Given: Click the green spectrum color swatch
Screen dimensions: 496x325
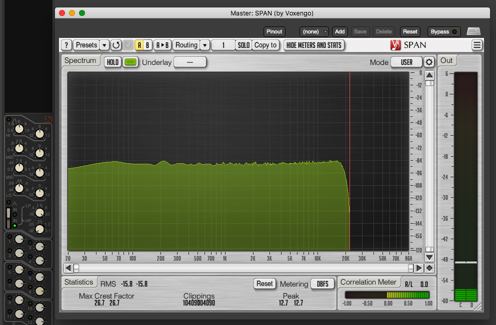Looking at the screenshot, I should tap(130, 62).
